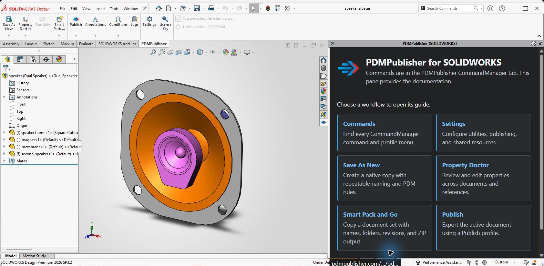Click the Zoom to Area icon
The width and height of the screenshot is (544, 266).
click(162, 52)
